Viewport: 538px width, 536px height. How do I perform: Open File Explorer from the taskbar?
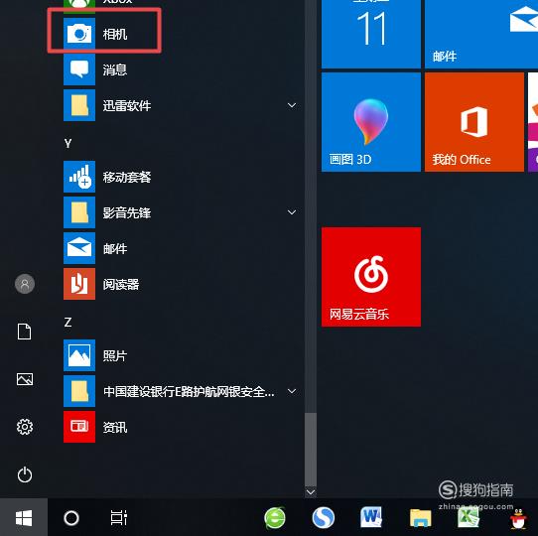pyautogui.click(x=420, y=518)
